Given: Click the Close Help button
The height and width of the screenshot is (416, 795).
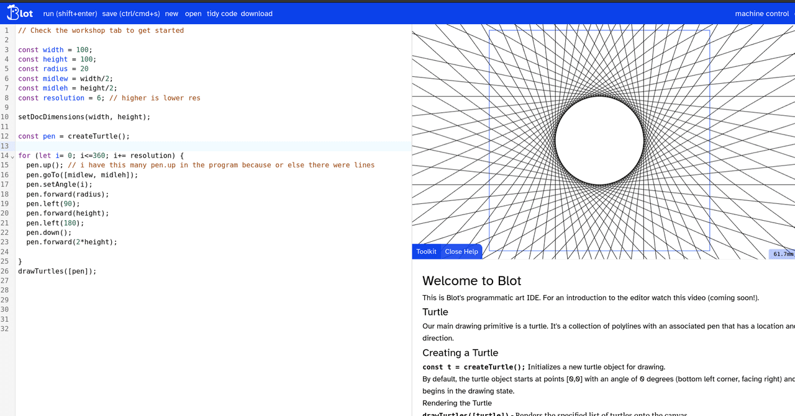Looking at the screenshot, I should click(x=461, y=252).
